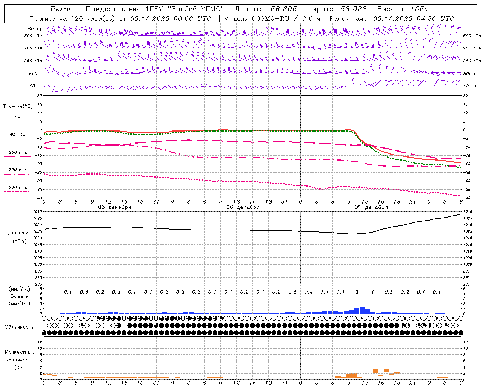Viewport: 483px width, 386px height.
Task: Select the "Долгота: 56.305" header field
Action: [x=266, y=9]
